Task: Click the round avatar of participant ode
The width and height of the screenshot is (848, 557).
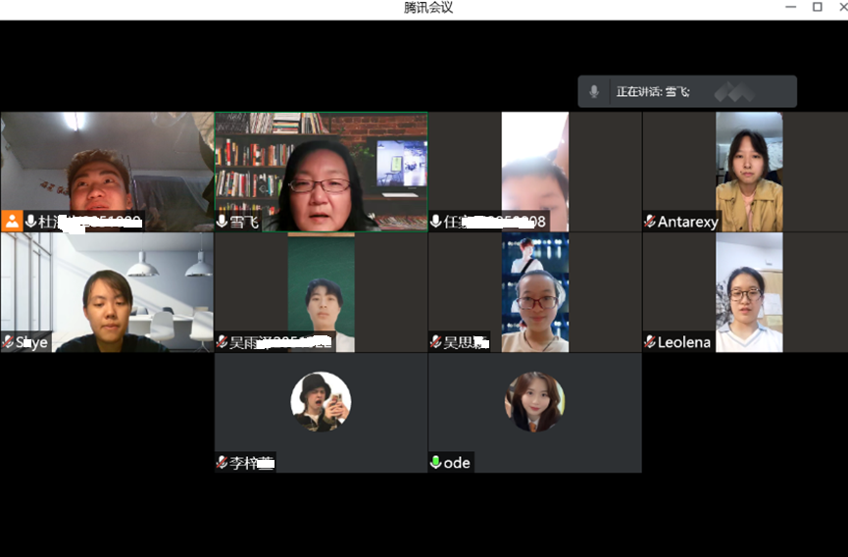Action: tap(535, 402)
